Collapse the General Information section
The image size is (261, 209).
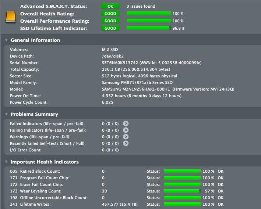click(x=6, y=40)
